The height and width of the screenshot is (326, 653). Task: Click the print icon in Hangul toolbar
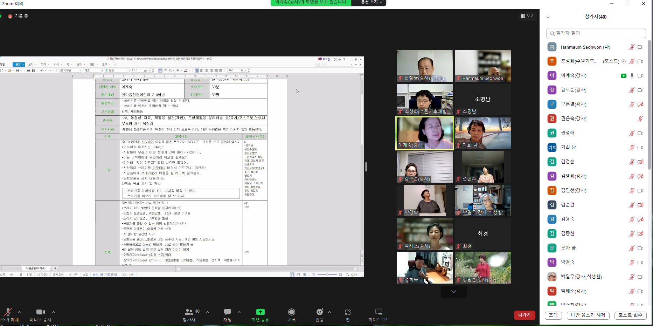[x=29, y=70]
